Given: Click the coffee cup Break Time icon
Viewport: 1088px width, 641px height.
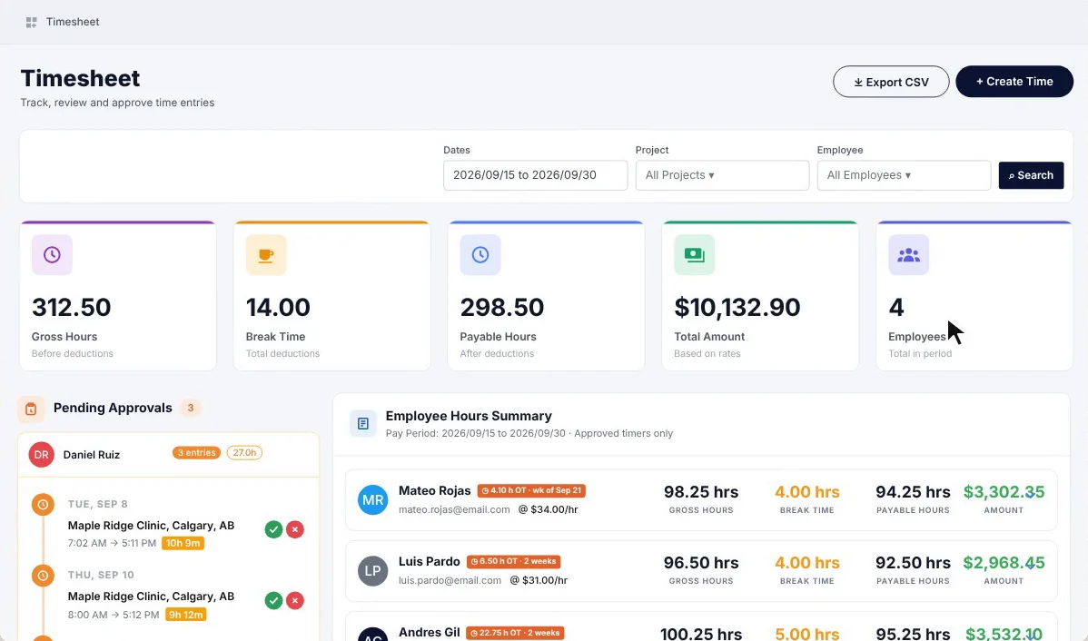Looking at the screenshot, I should click(x=266, y=254).
